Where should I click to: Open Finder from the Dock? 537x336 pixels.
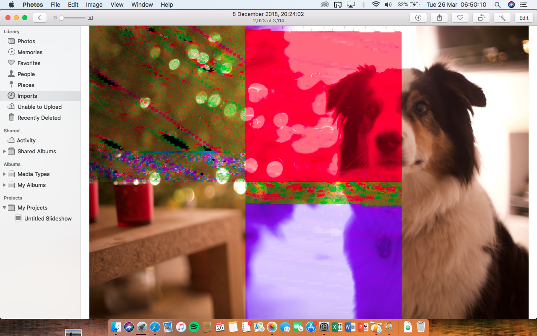click(116, 327)
